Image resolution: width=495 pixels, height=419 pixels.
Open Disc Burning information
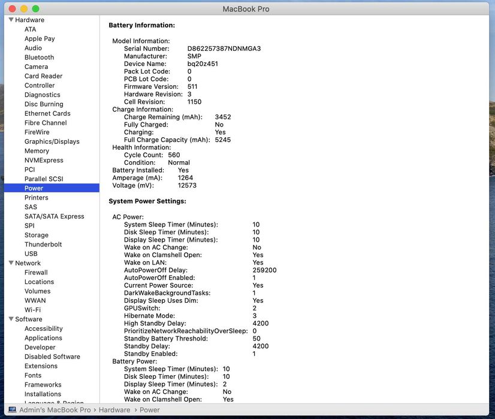[x=44, y=104]
